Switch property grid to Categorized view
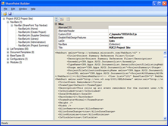 click(57, 19)
